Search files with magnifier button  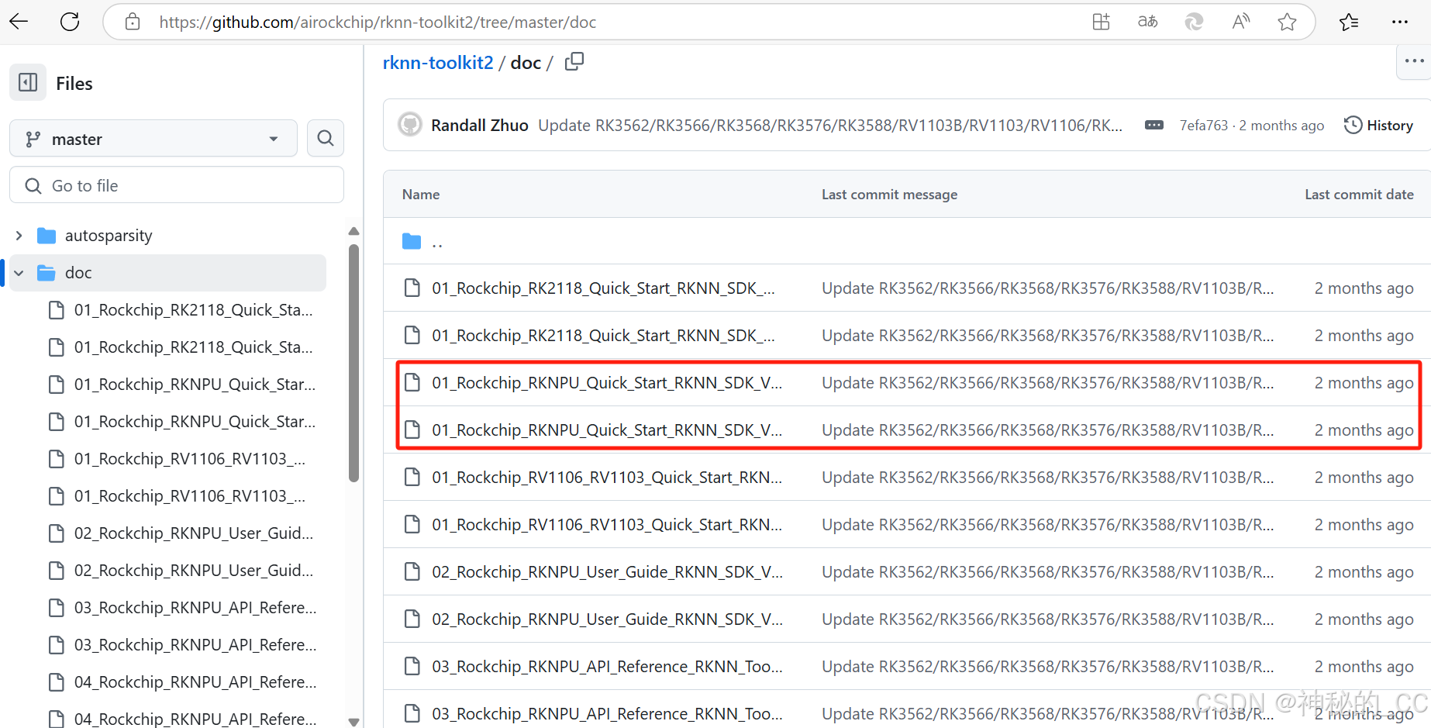[326, 139]
